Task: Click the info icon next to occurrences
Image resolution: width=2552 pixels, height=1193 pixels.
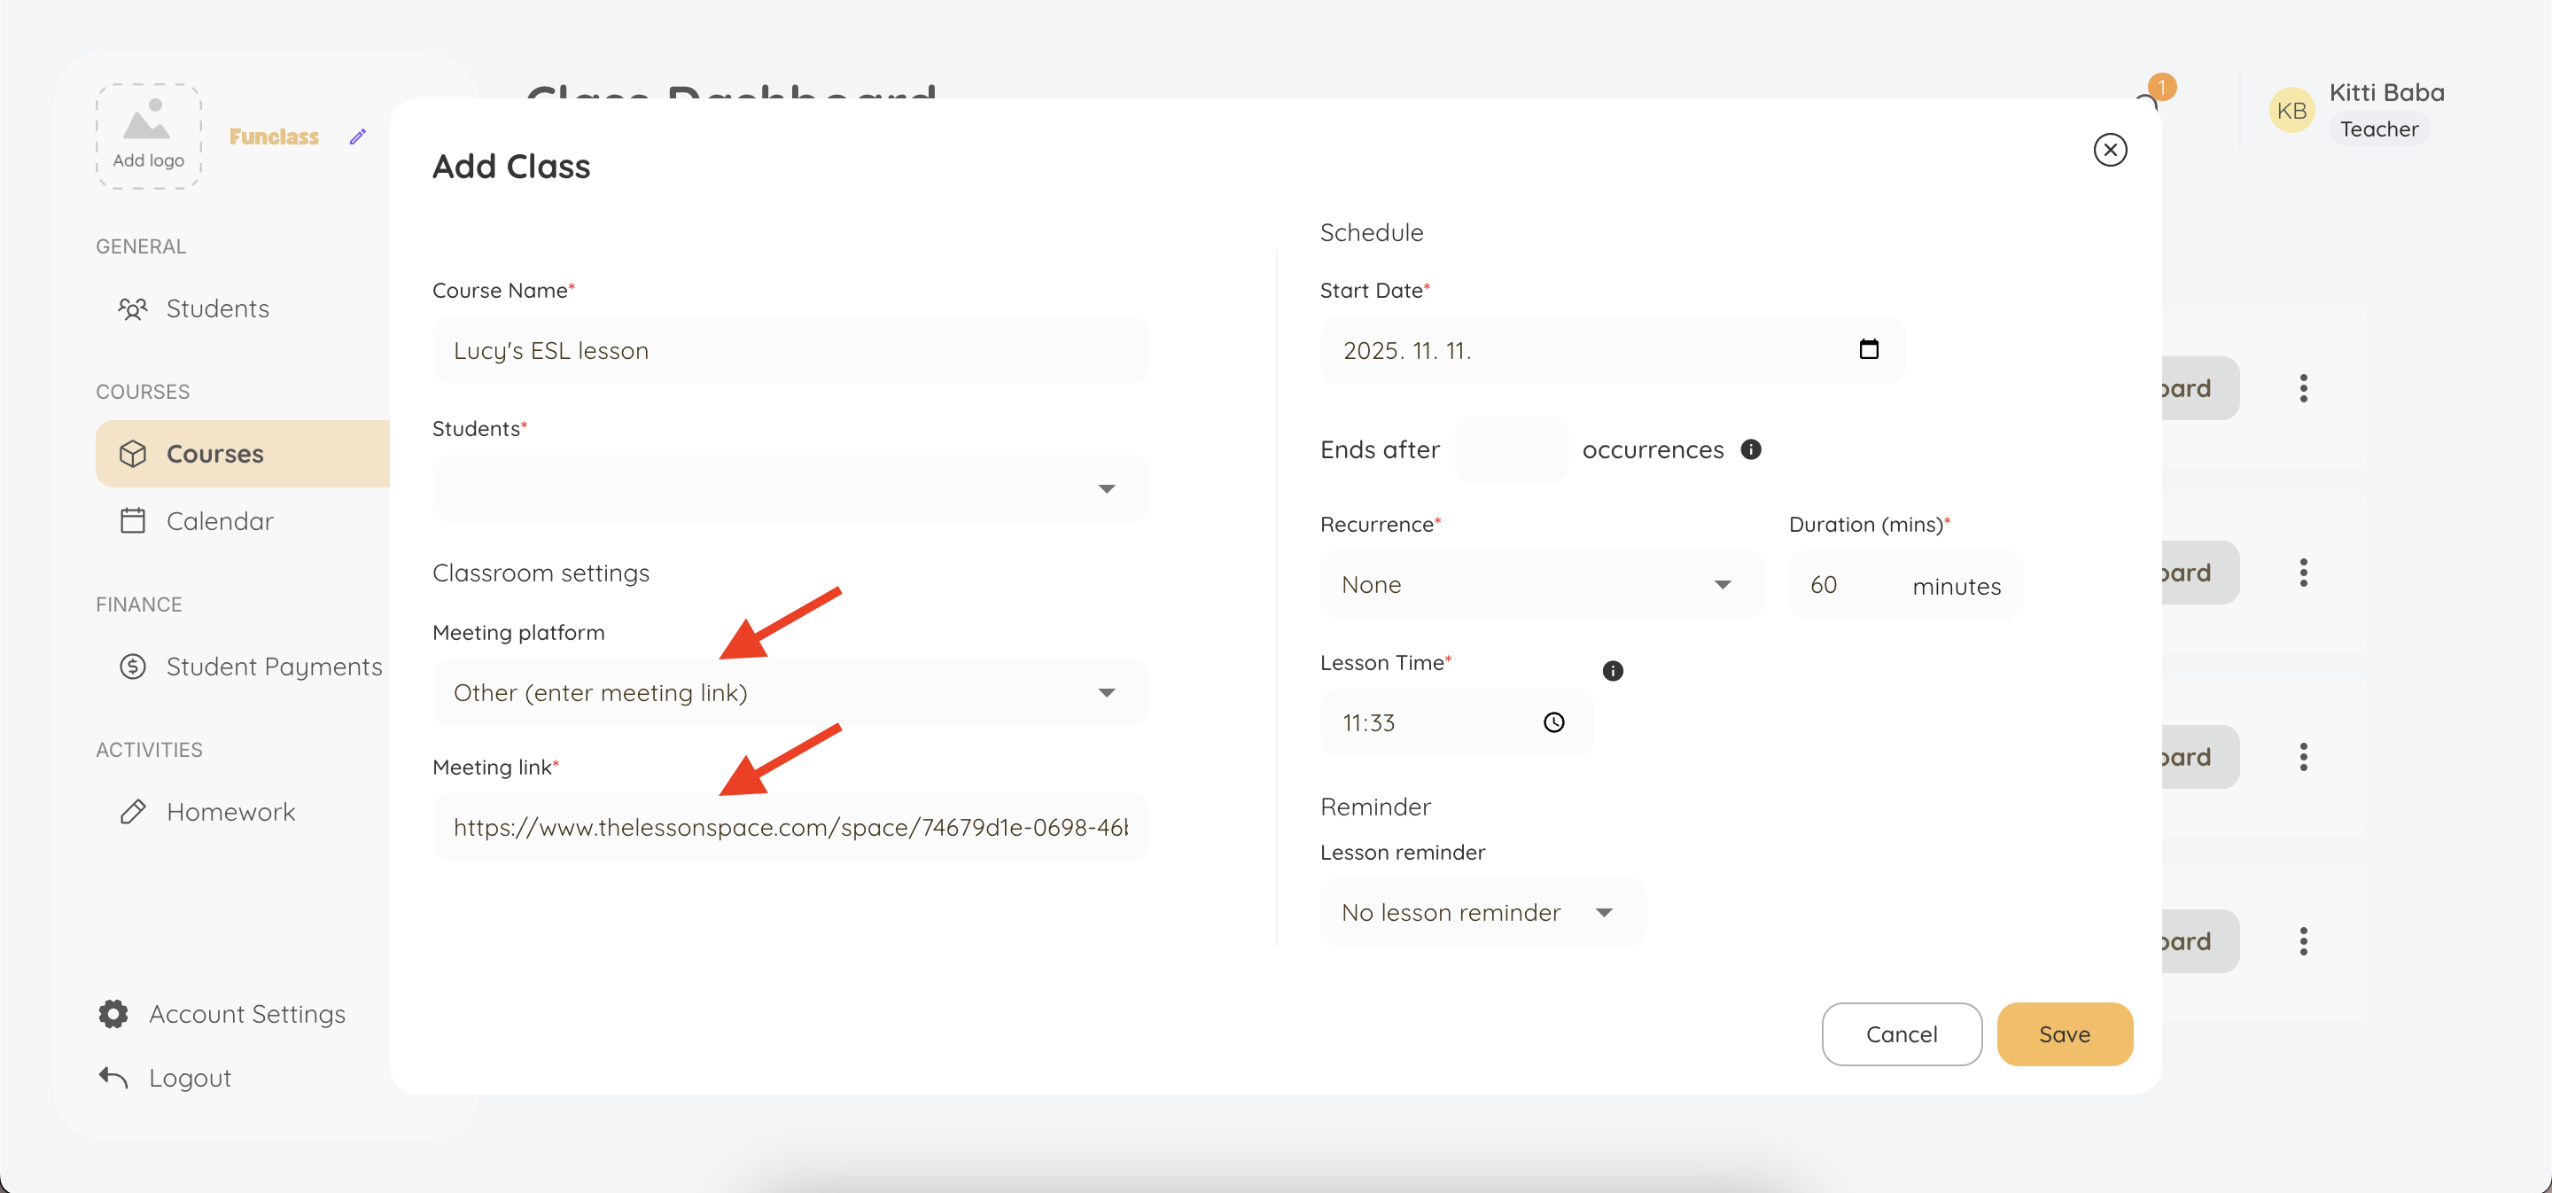Action: point(1751,450)
